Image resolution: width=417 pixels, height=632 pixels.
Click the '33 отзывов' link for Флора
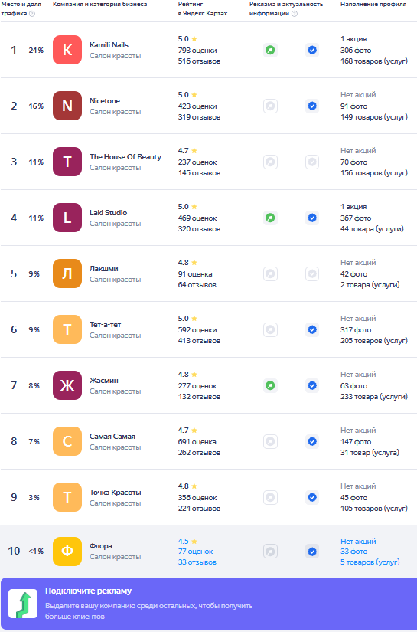pos(197,562)
